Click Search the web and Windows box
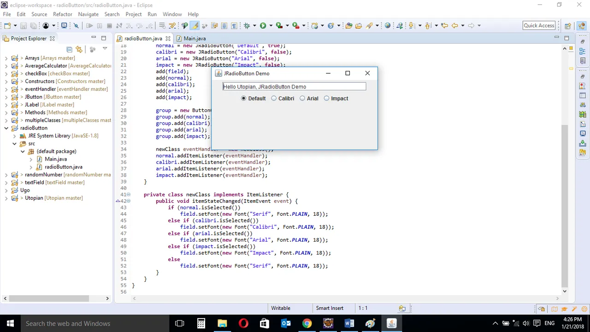The image size is (590, 332). pos(94,323)
